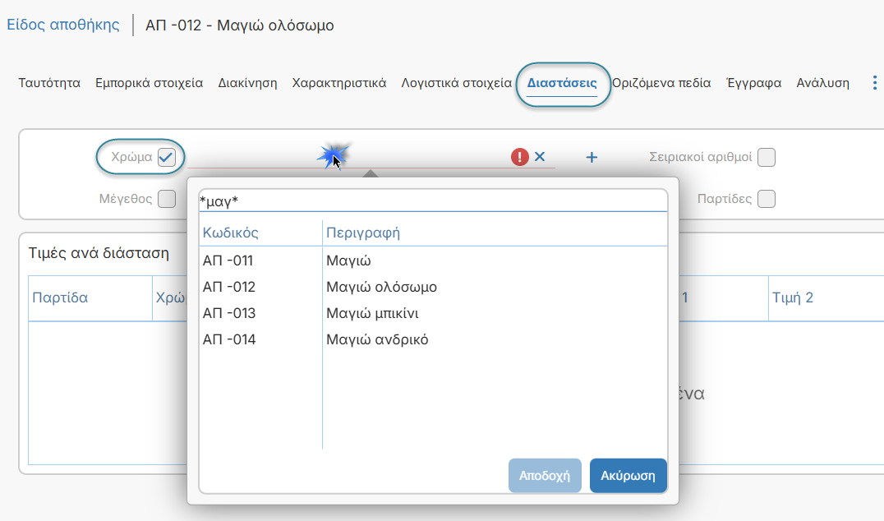
Task: Open the three-dot more tabs menu
Action: pos(874,83)
